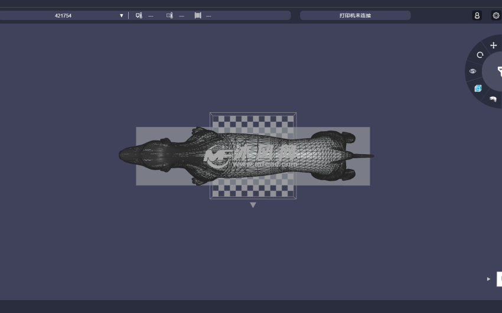Click the blue cube icon in radial menu
The image size is (502, 313).
pyautogui.click(x=478, y=88)
